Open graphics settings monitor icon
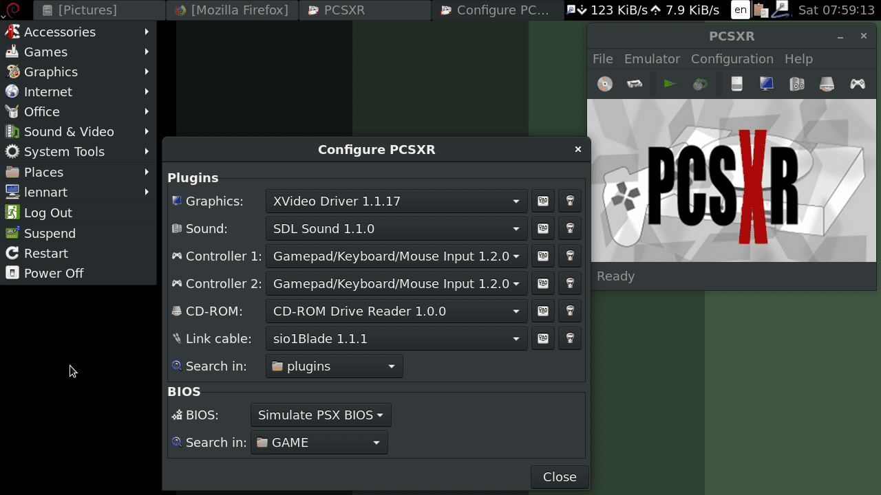The width and height of the screenshot is (881, 495). pyautogui.click(x=767, y=84)
